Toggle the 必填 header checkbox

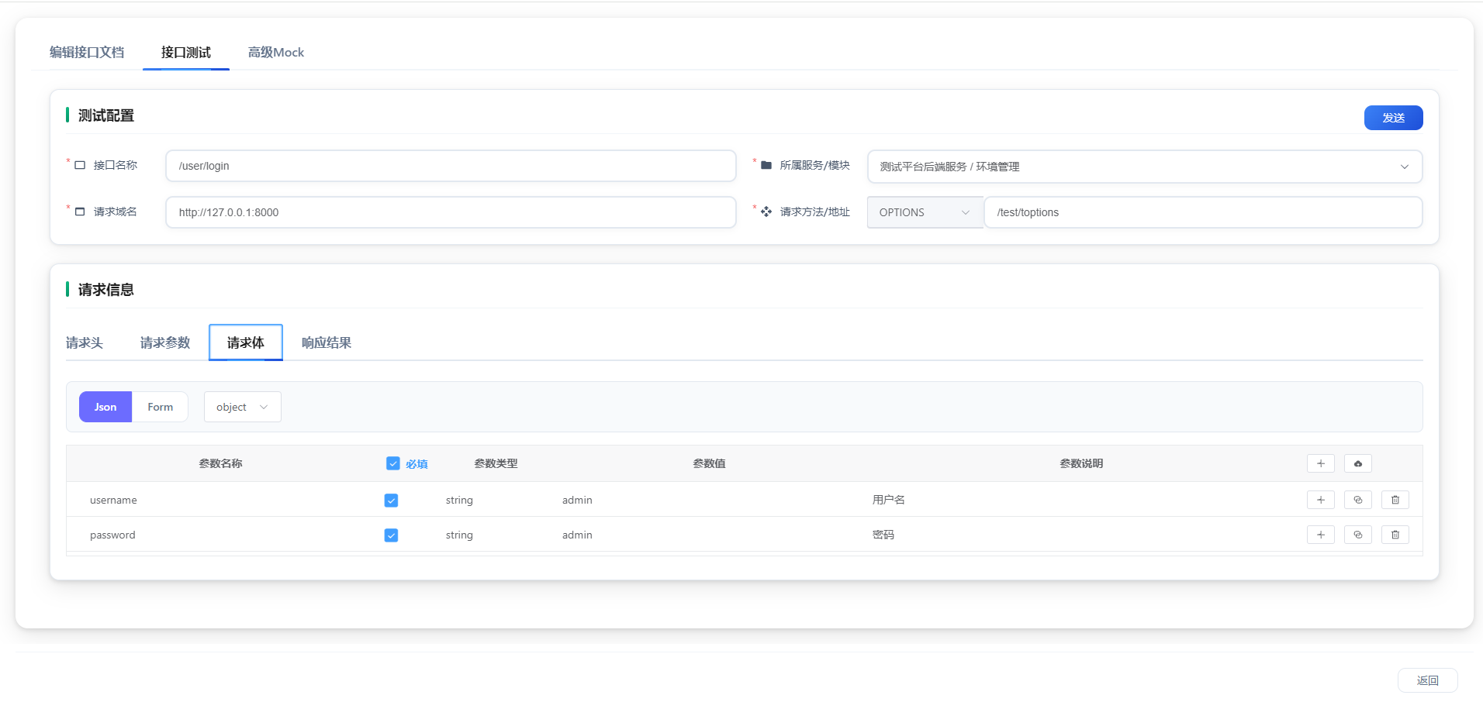click(x=393, y=463)
